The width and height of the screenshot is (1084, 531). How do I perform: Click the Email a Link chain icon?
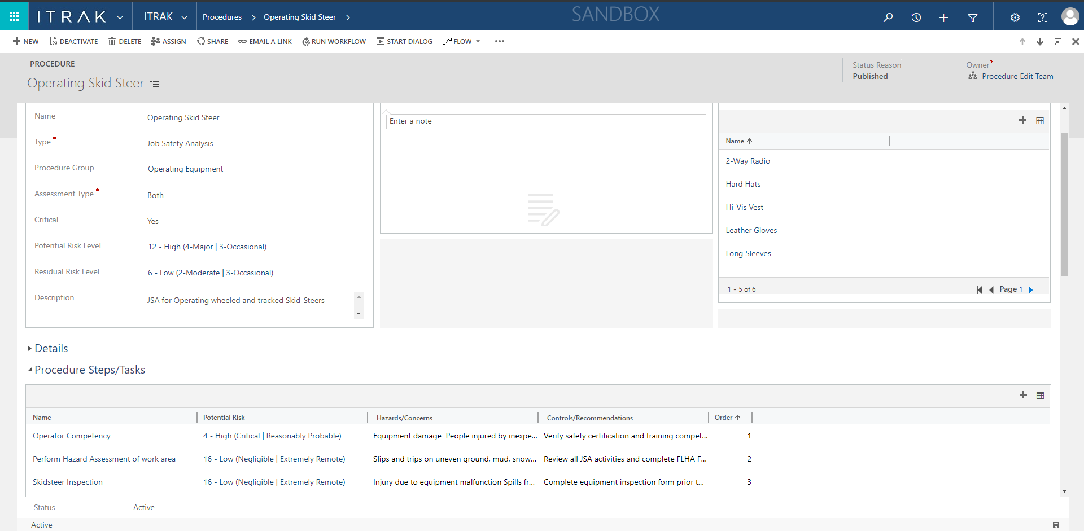tap(243, 41)
